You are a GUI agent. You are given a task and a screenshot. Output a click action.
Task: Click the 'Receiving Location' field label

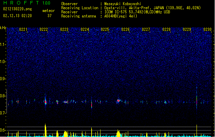[x=80, y=8]
